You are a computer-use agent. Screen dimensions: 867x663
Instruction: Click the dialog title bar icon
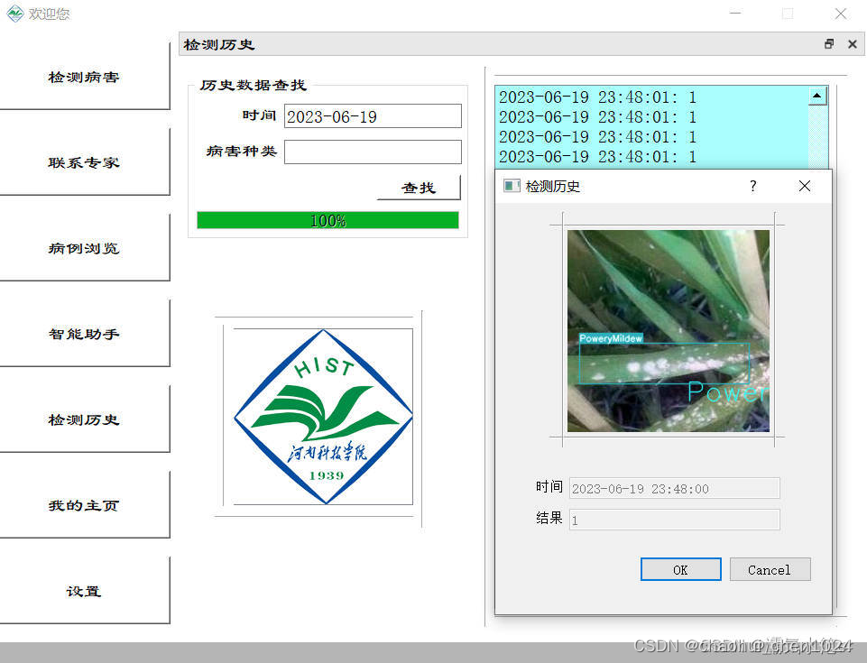click(512, 186)
